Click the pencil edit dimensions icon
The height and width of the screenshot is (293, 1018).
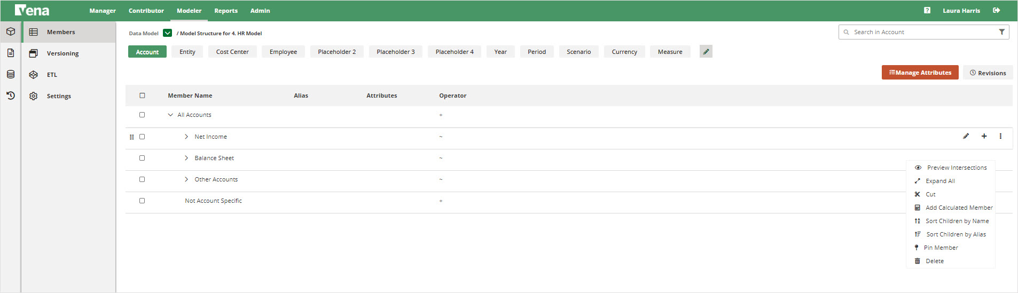706,52
